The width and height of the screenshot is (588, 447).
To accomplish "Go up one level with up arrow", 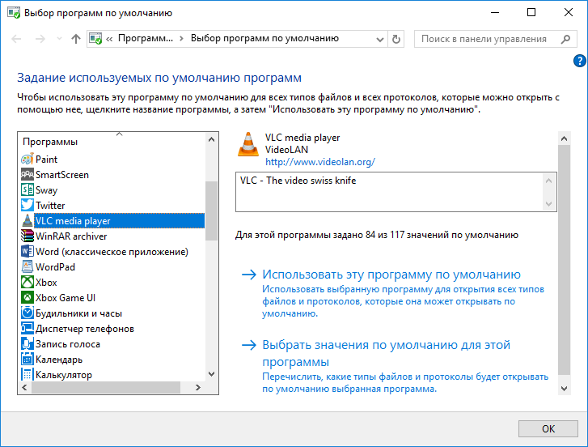I will point(75,39).
